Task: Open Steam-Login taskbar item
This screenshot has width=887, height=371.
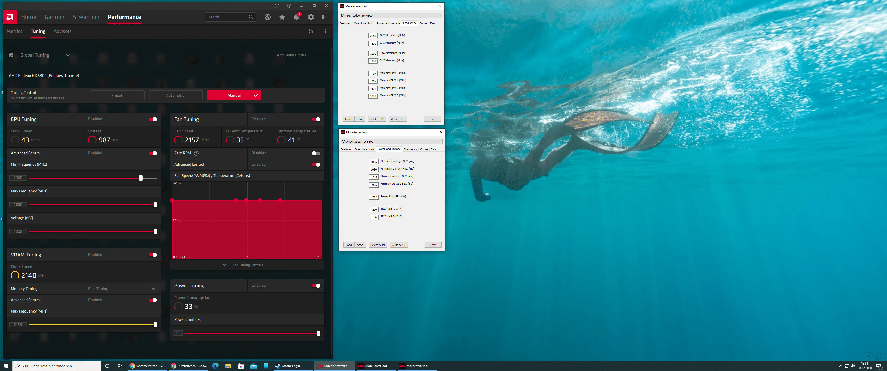Action: [293, 366]
